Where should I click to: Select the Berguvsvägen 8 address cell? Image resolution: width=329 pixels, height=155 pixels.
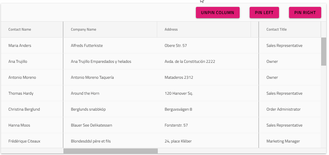(178, 109)
